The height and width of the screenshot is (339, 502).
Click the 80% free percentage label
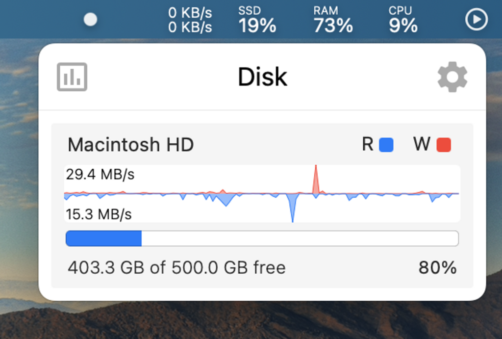point(437,268)
